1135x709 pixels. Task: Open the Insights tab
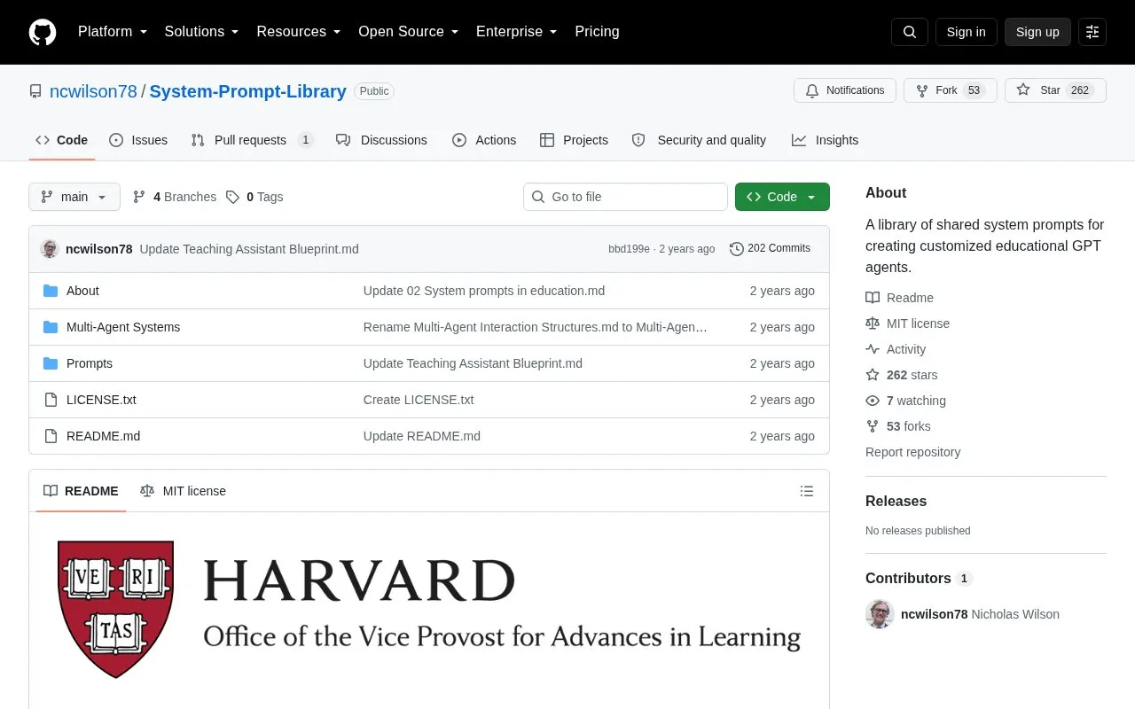826,140
